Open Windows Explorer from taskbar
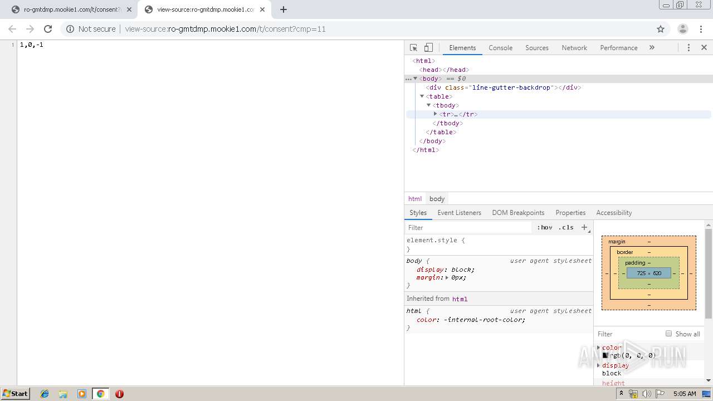713x401 pixels. coord(63,394)
